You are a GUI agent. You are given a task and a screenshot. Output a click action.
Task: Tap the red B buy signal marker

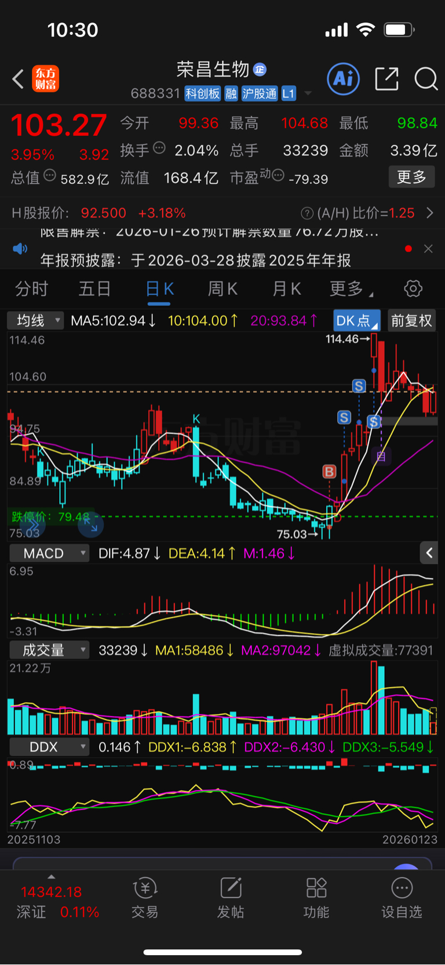[x=329, y=471]
